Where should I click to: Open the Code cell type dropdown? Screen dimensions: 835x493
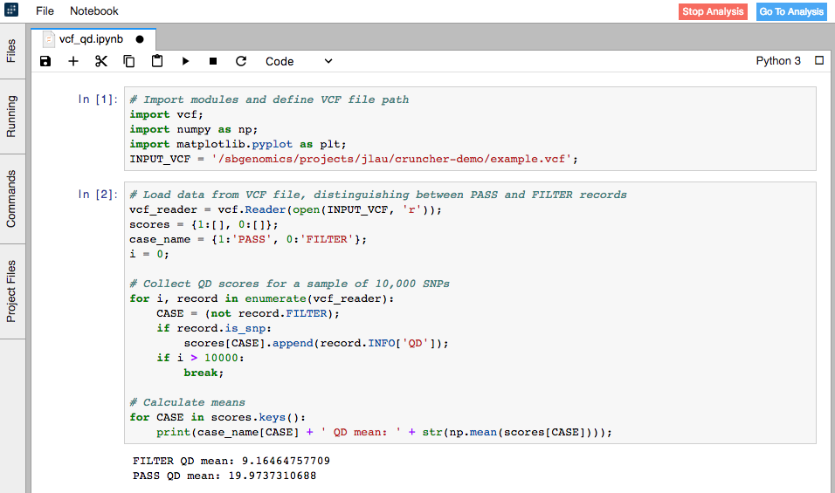[x=299, y=61]
